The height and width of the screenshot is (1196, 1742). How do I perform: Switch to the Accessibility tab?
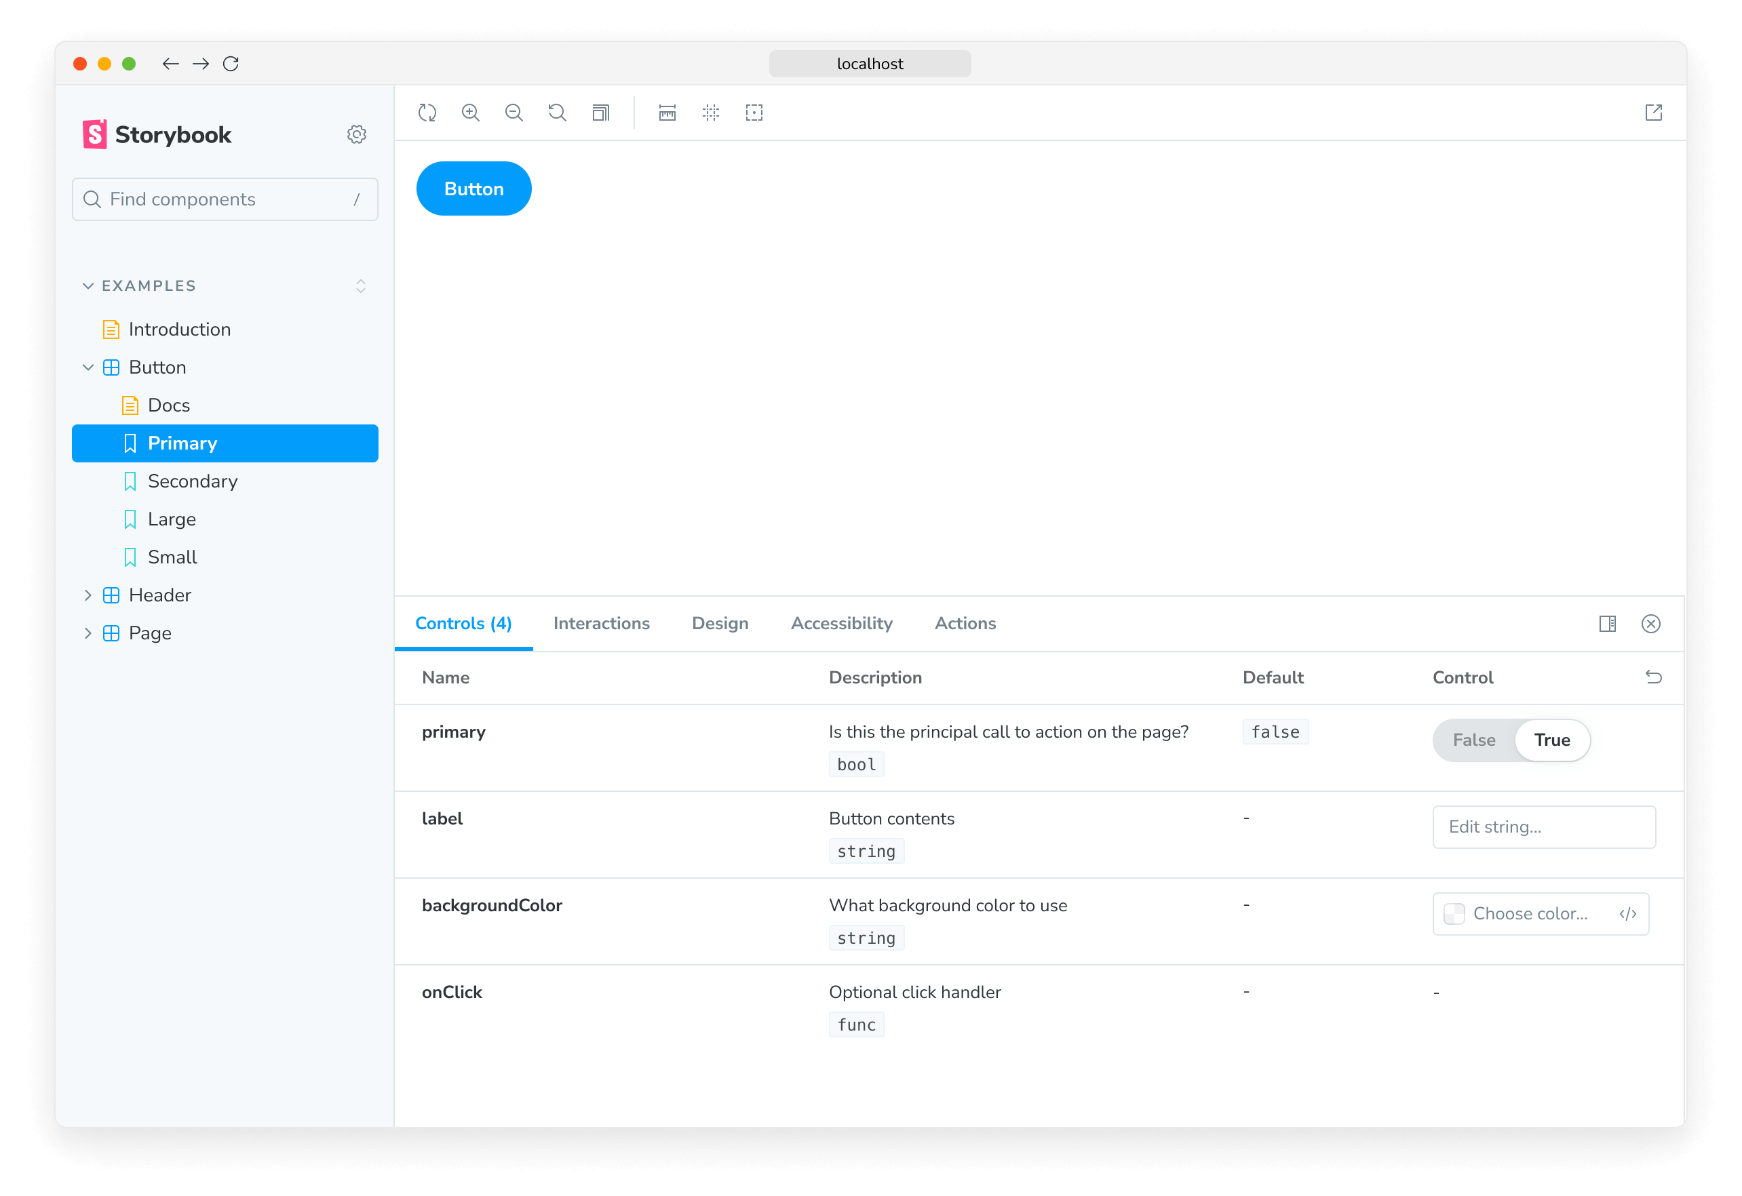[x=840, y=623]
